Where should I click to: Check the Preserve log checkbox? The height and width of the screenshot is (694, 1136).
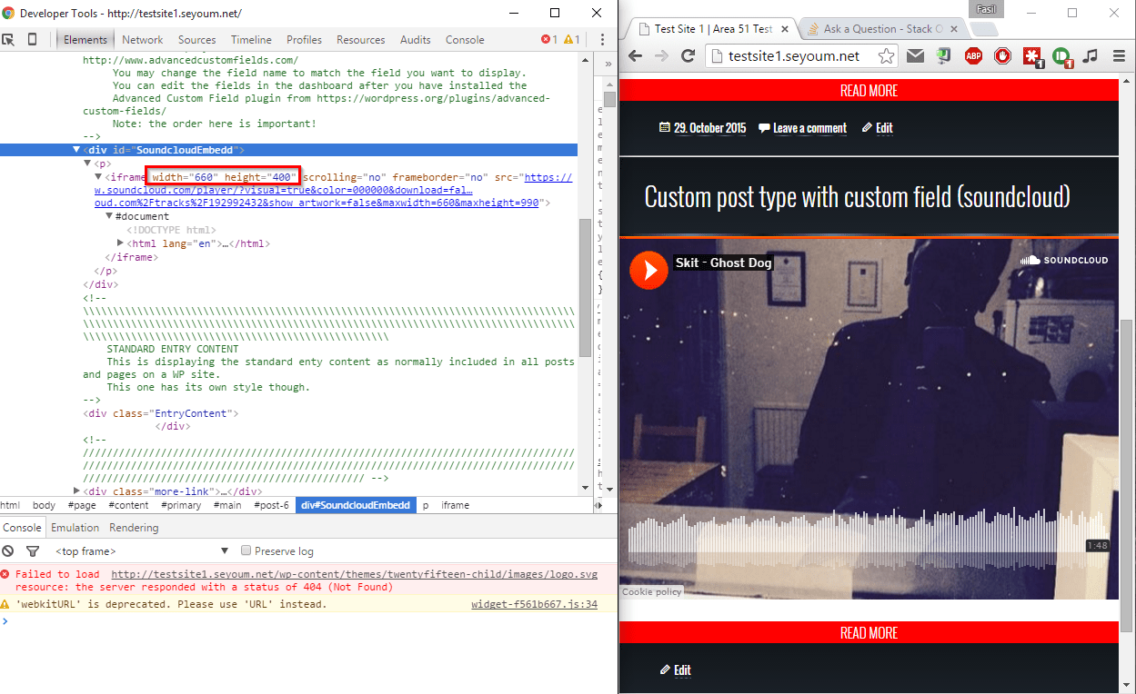(246, 550)
